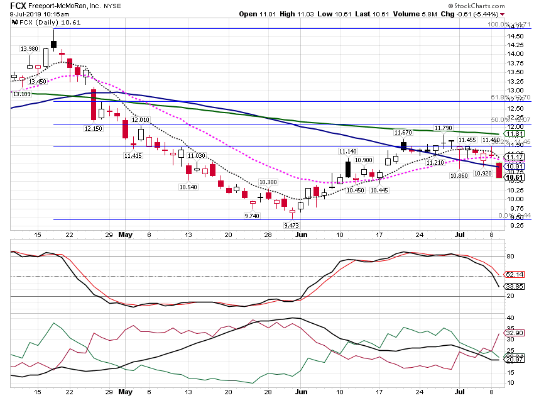Click the 0.0% Fibonacci level label
Image resolution: width=534 pixels, height=398 pixels.
tap(515, 216)
